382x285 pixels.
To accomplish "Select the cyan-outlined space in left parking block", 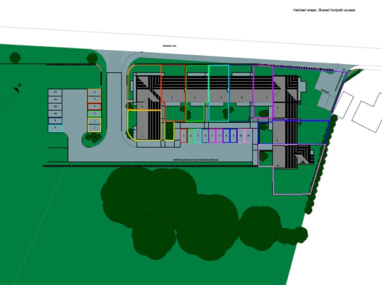I will [x=55, y=128].
